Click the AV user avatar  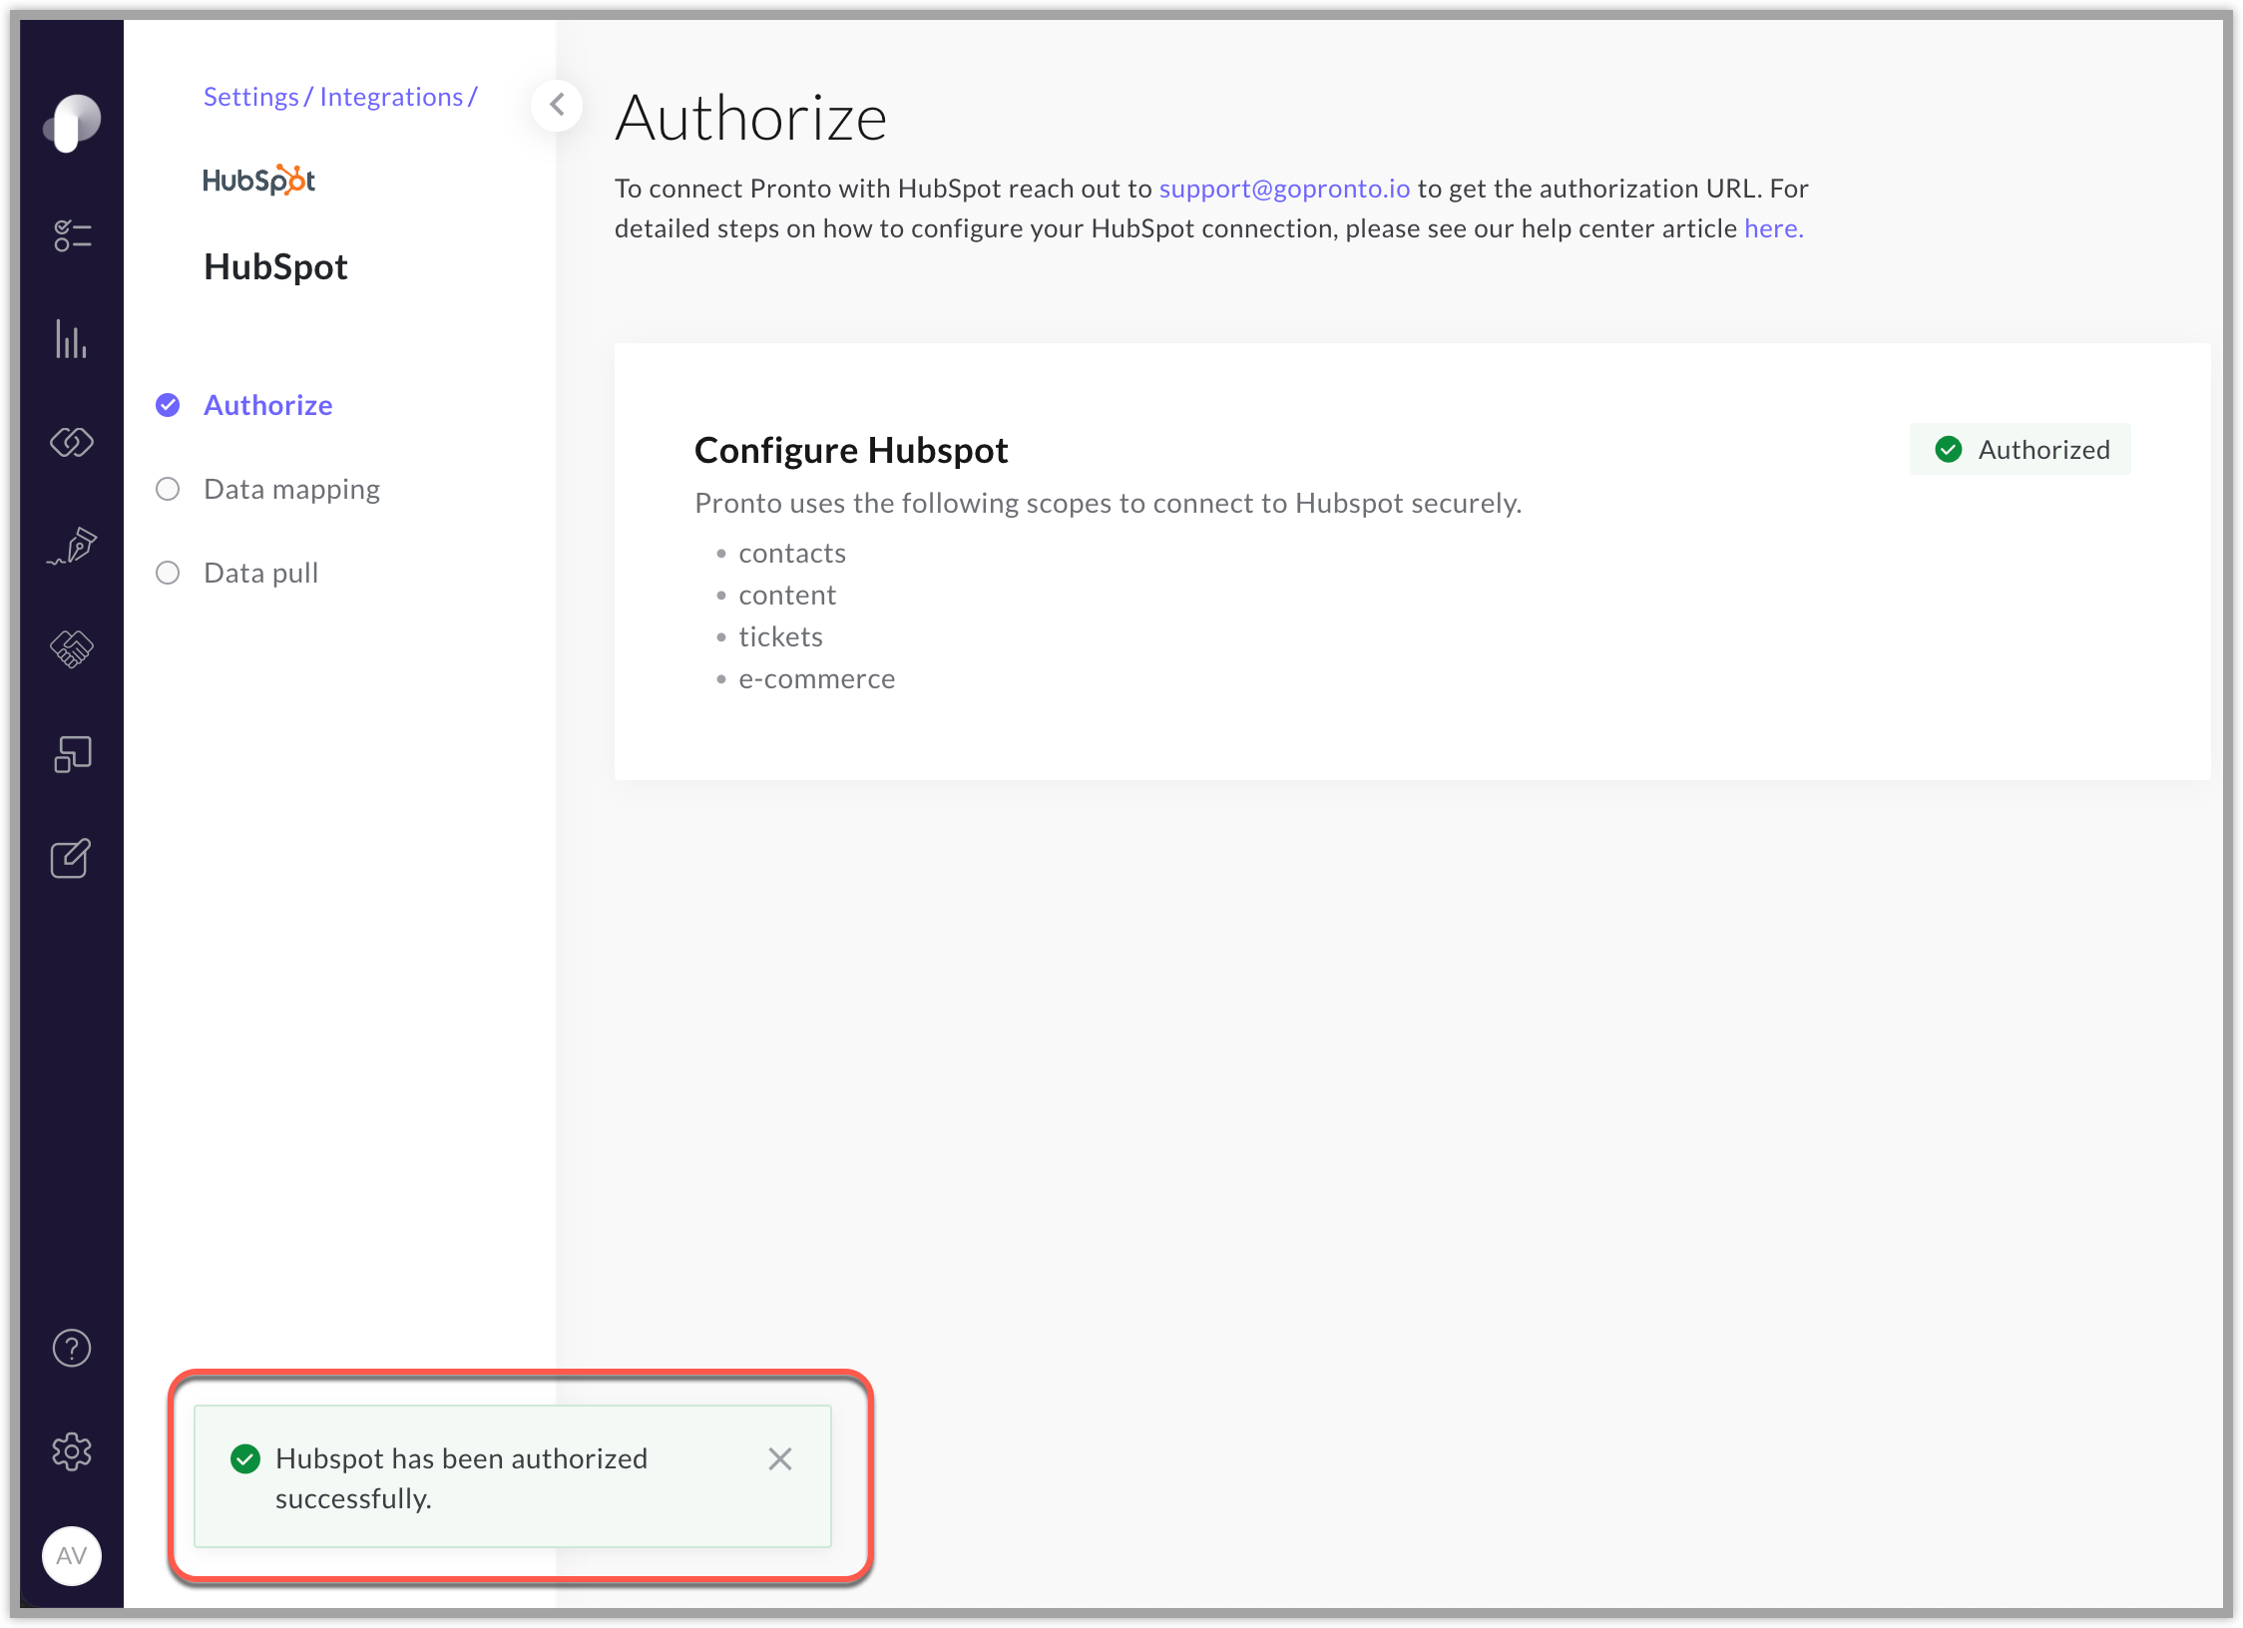pos(72,1555)
